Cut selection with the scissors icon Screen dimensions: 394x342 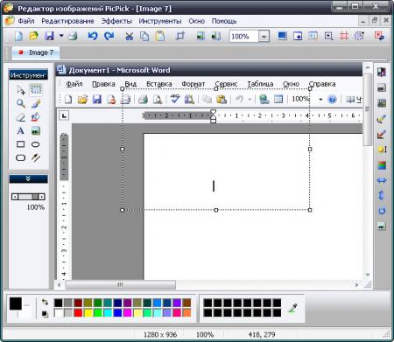tap(129, 36)
